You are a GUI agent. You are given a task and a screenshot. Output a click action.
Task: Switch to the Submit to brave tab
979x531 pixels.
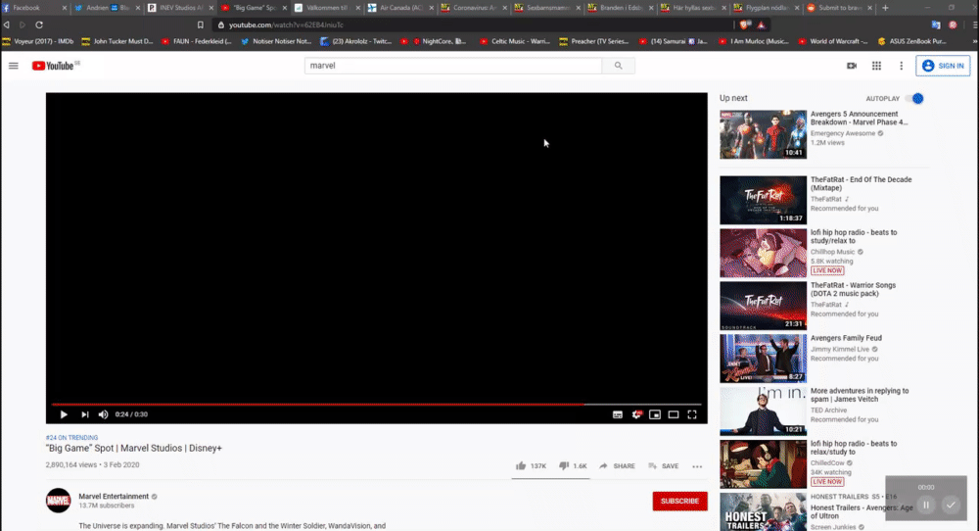839,8
